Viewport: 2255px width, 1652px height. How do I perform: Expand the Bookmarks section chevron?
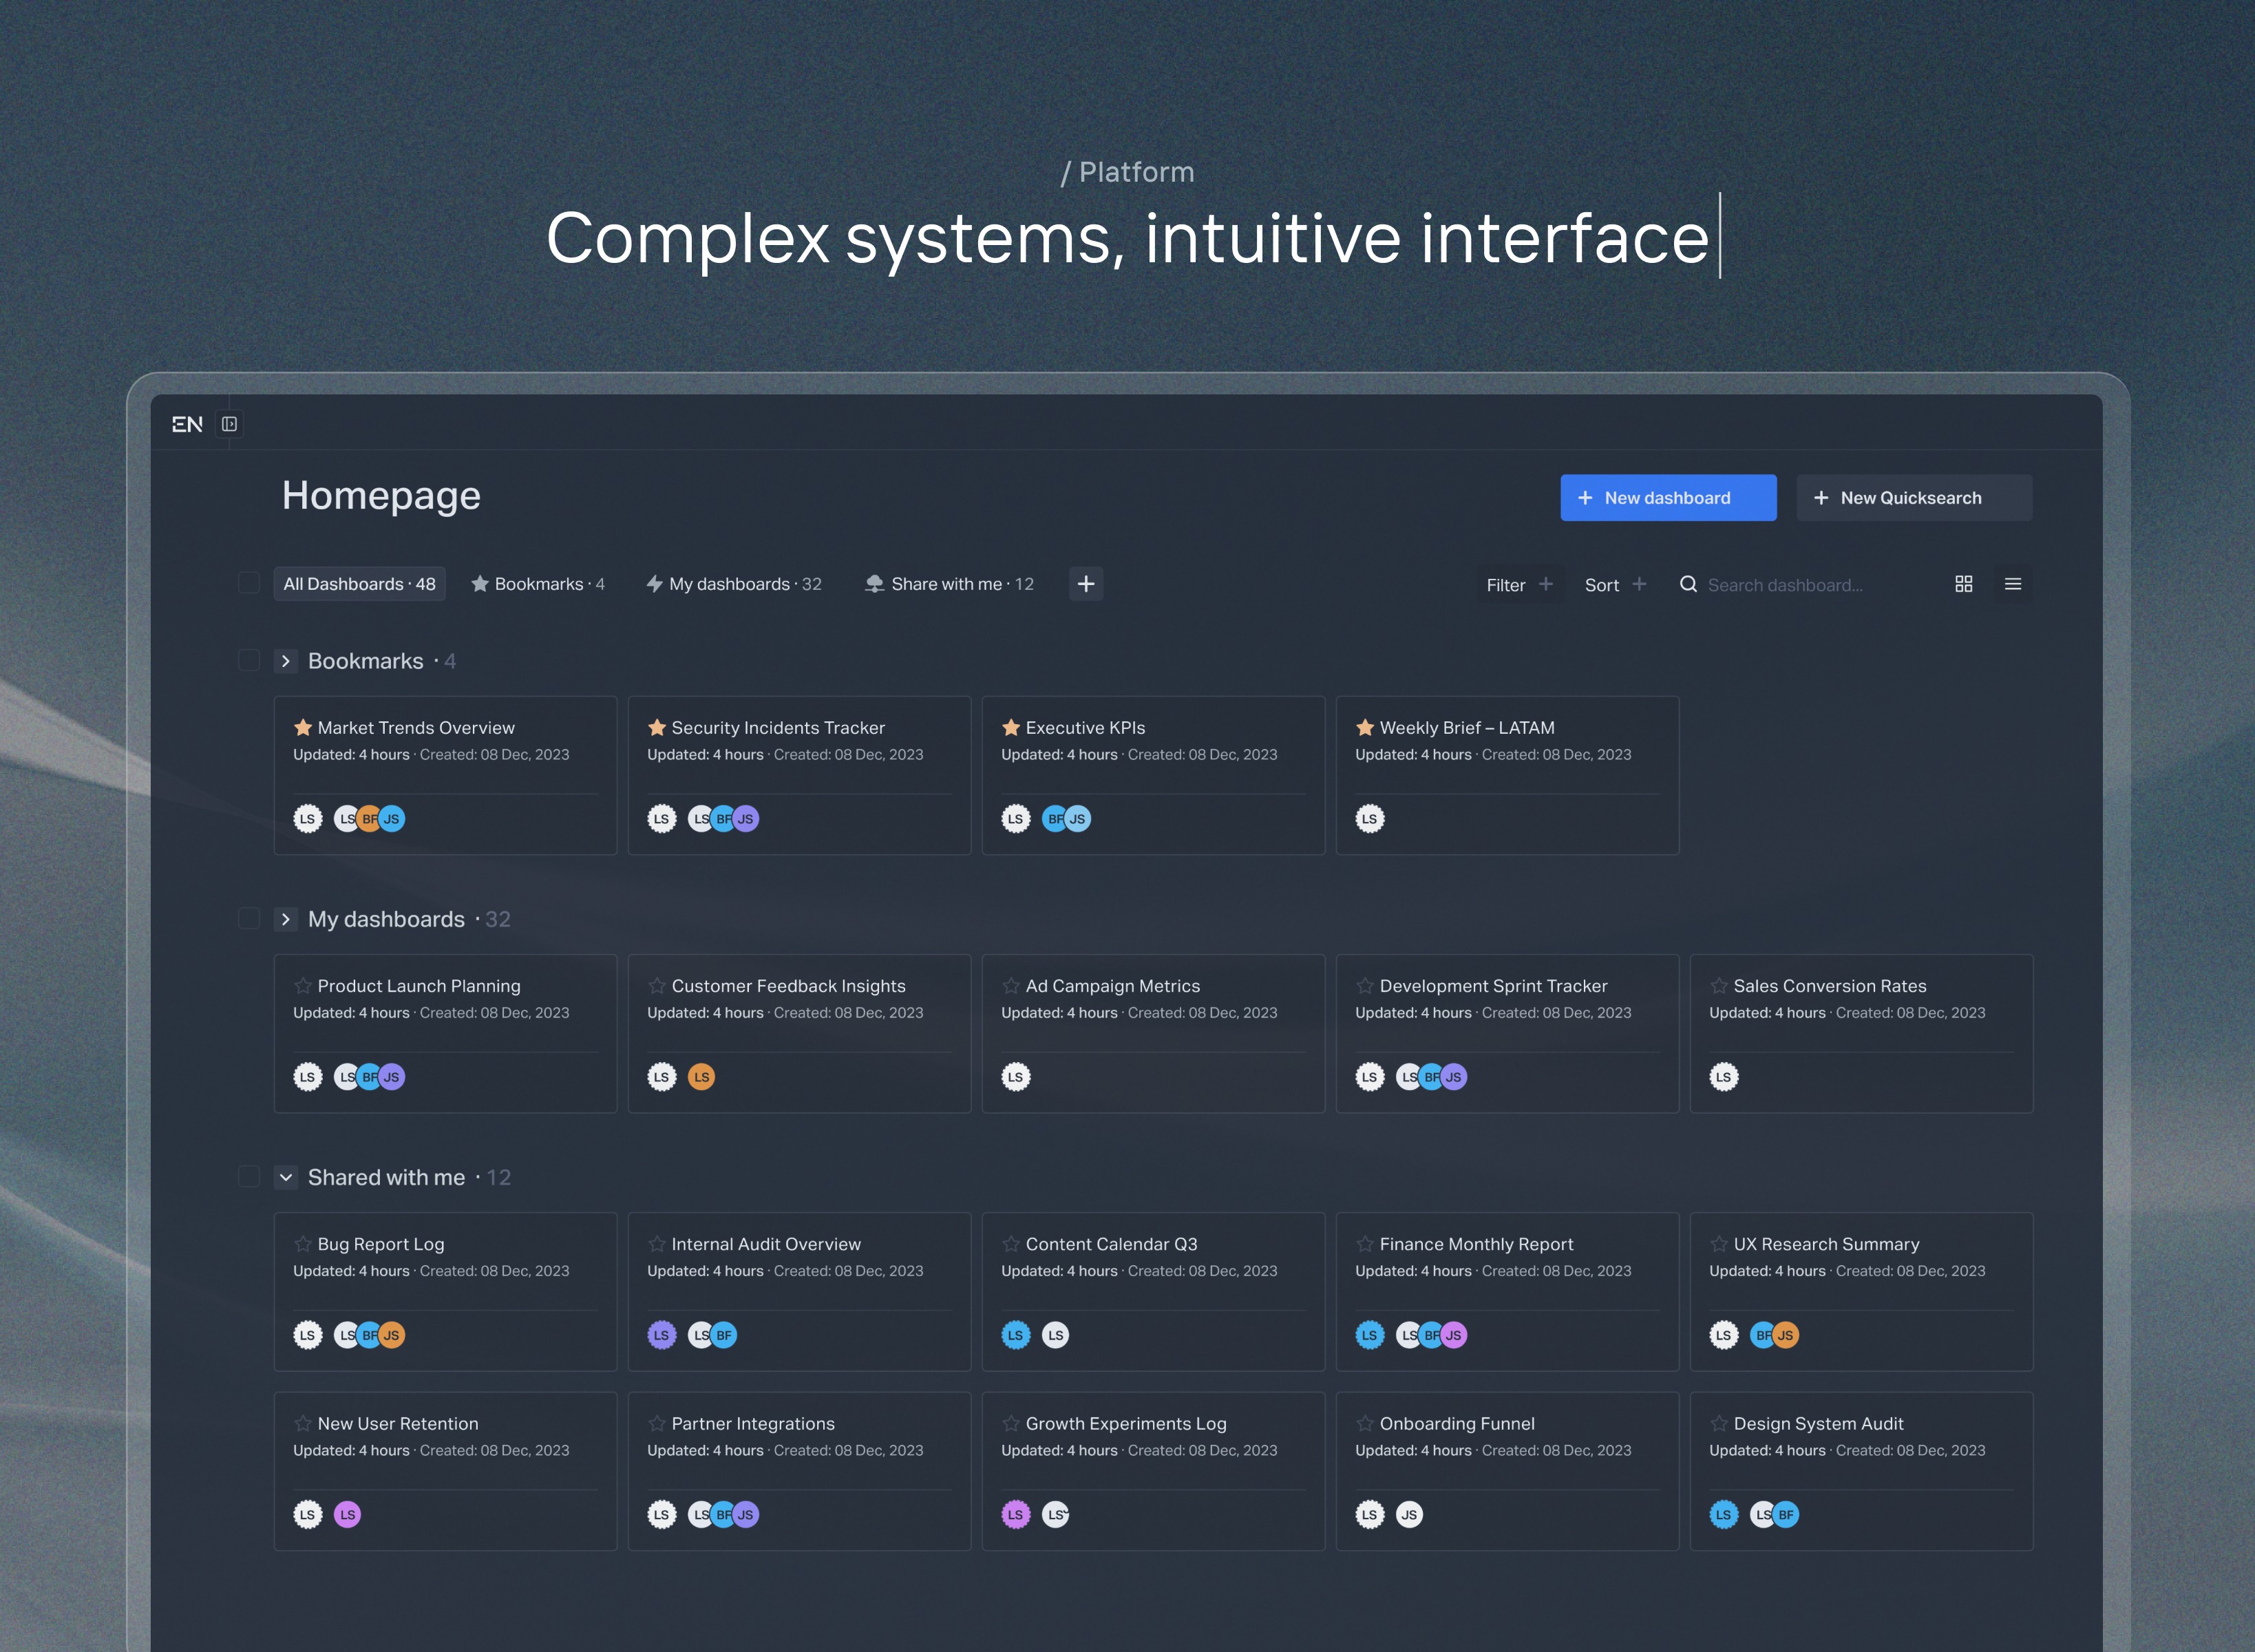(286, 661)
